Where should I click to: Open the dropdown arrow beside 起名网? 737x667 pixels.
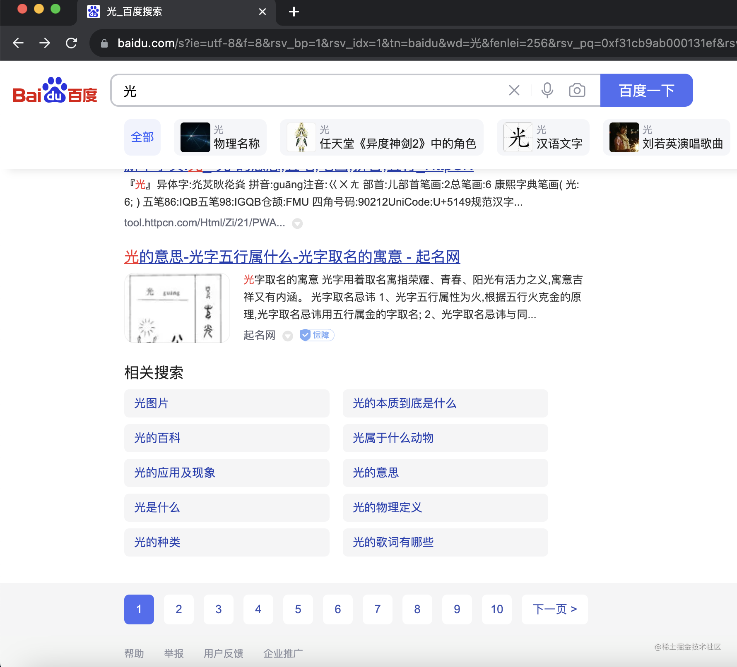coord(288,336)
